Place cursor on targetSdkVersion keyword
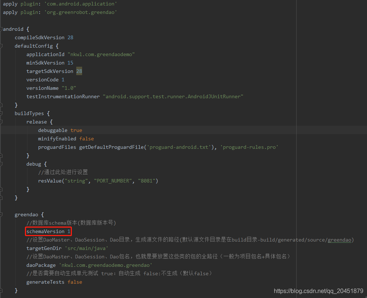 [50, 71]
